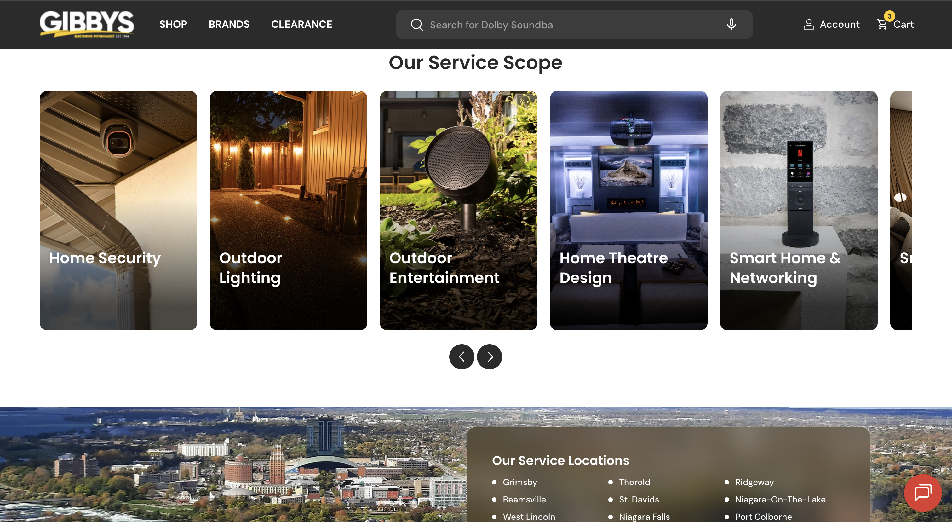
Task: Click the Grimsby location
Action: click(519, 482)
